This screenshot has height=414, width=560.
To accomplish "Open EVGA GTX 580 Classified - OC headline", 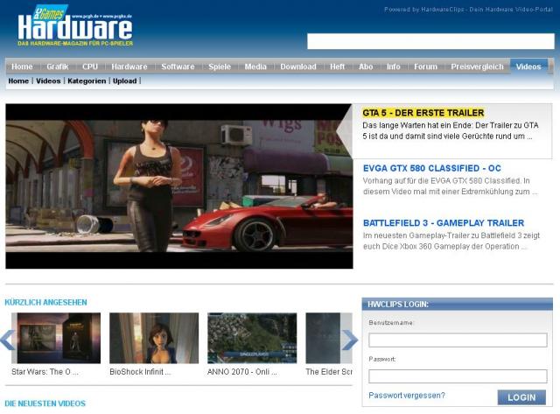I will coord(431,168).
